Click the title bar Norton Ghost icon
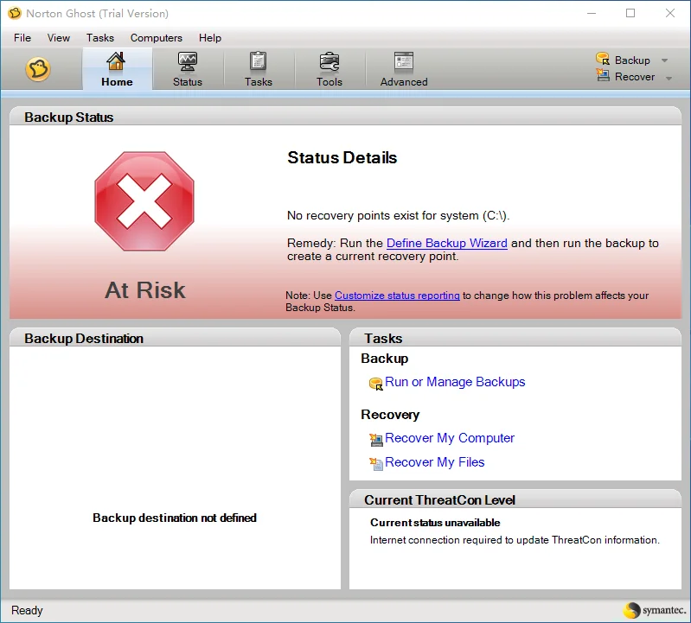Screen dimensions: 691x623 [x=15, y=13]
